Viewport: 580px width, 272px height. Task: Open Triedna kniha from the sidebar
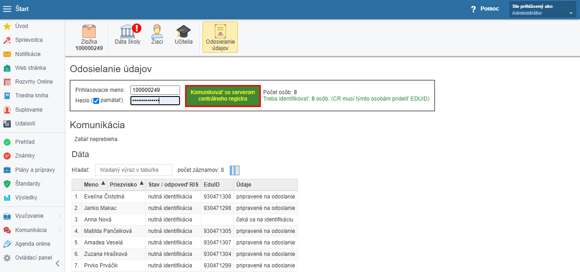point(31,96)
